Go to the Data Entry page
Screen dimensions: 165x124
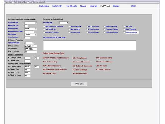[57, 6]
